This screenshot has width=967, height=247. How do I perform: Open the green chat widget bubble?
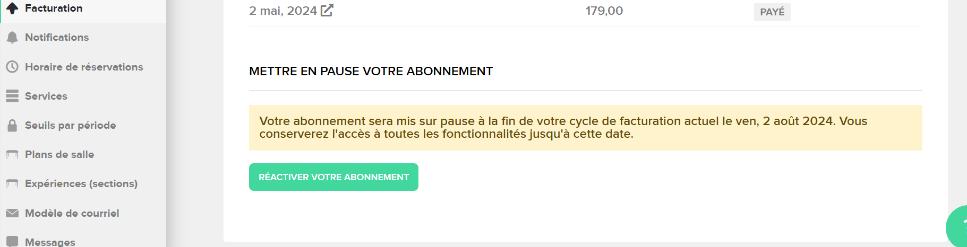957,228
